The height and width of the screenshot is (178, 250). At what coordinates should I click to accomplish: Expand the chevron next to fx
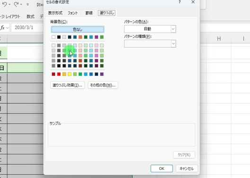click(x=7, y=28)
